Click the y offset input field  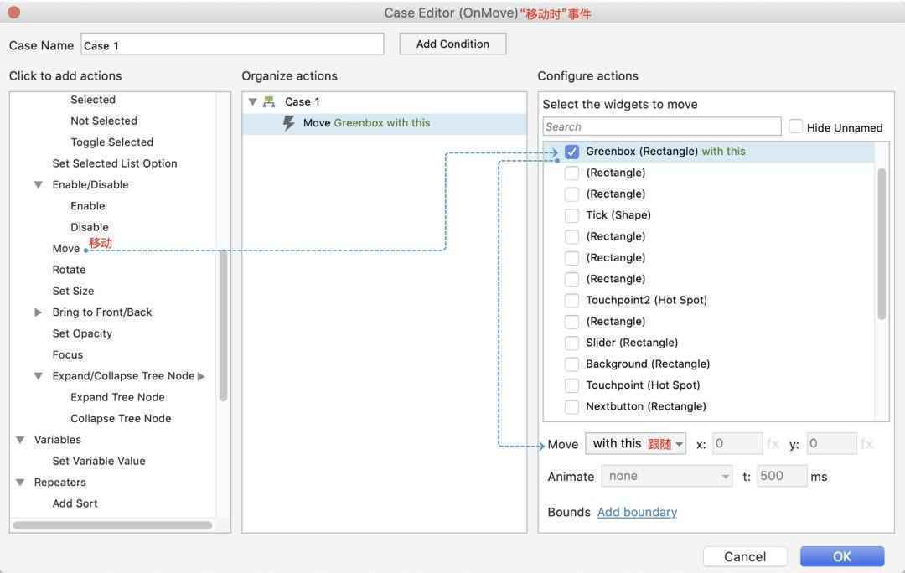pyautogui.click(x=831, y=444)
